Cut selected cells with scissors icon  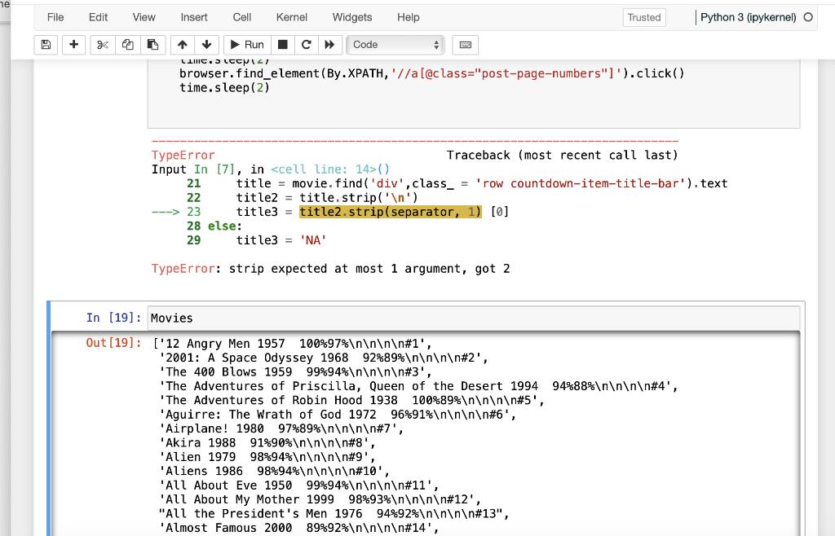coord(102,45)
